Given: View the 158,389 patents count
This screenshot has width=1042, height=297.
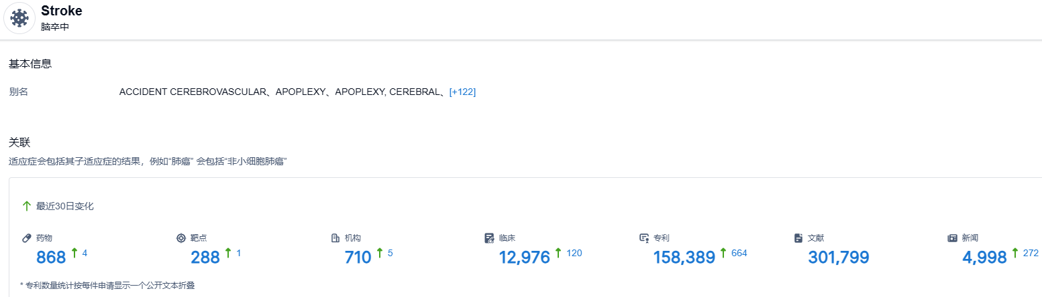Looking at the screenshot, I should 684,258.
